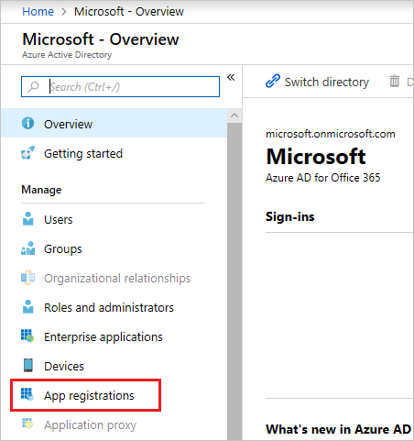This screenshot has height=441, width=414.
Task: Open the Devices menu item
Action: coord(114,366)
